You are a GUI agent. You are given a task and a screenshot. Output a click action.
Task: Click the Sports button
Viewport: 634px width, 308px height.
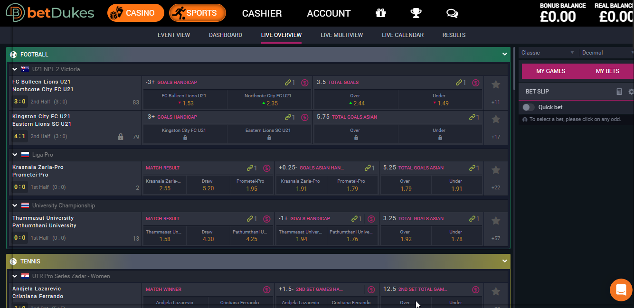[x=197, y=13]
